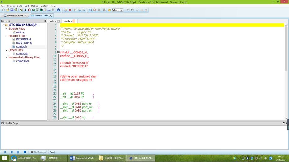Pause the simulation

(18, 152)
